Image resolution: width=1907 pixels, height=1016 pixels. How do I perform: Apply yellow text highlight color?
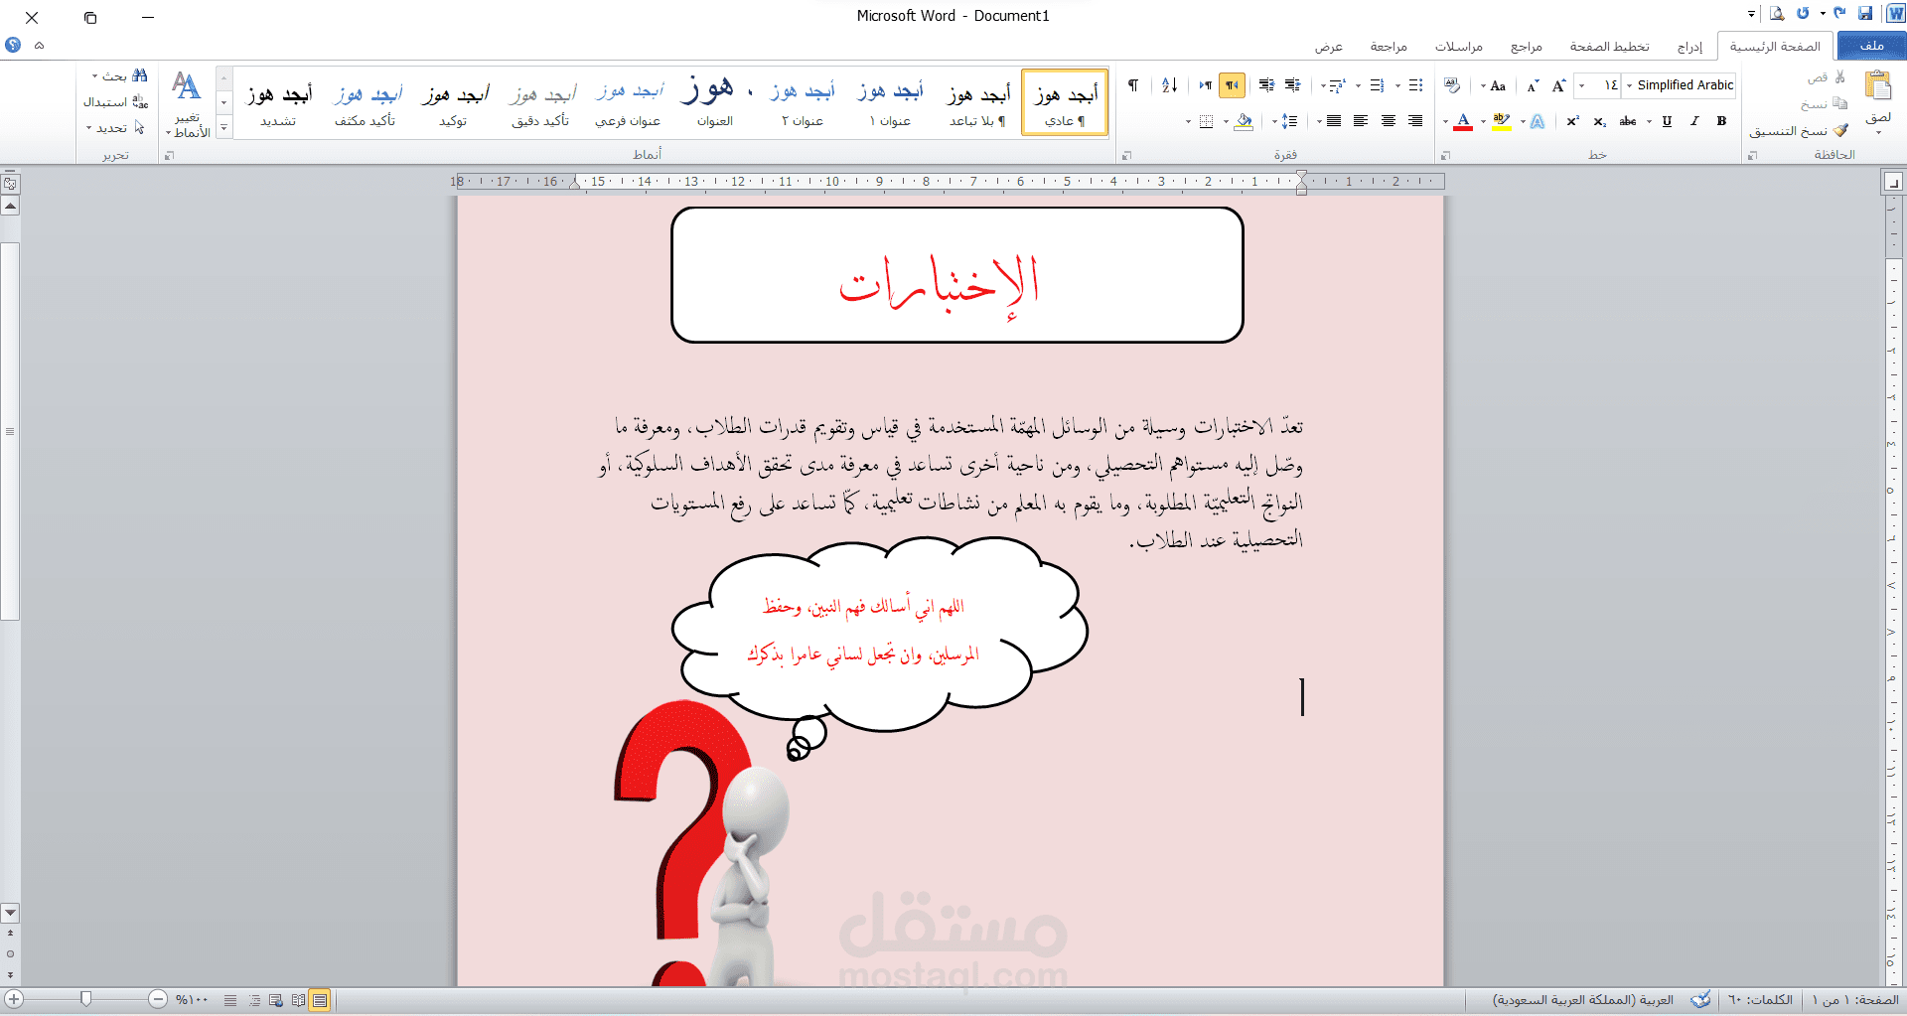point(1502,121)
